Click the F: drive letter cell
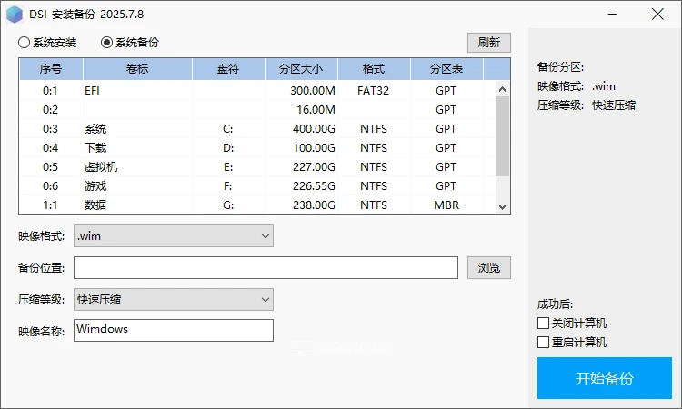The image size is (682, 409). pos(228,186)
